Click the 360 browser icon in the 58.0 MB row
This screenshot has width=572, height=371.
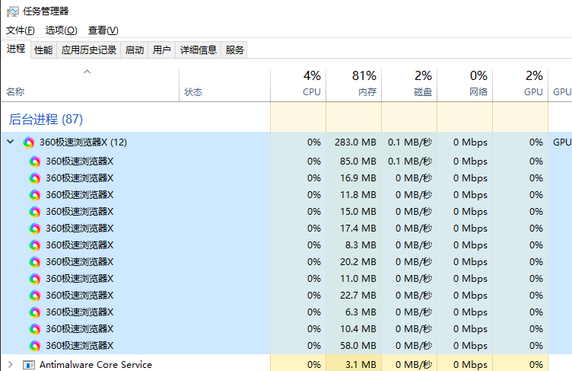pos(35,345)
